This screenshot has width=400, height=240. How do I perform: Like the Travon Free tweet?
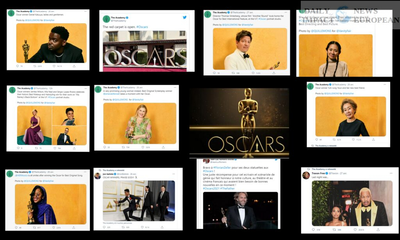pyautogui.click(x=355, y=230)
